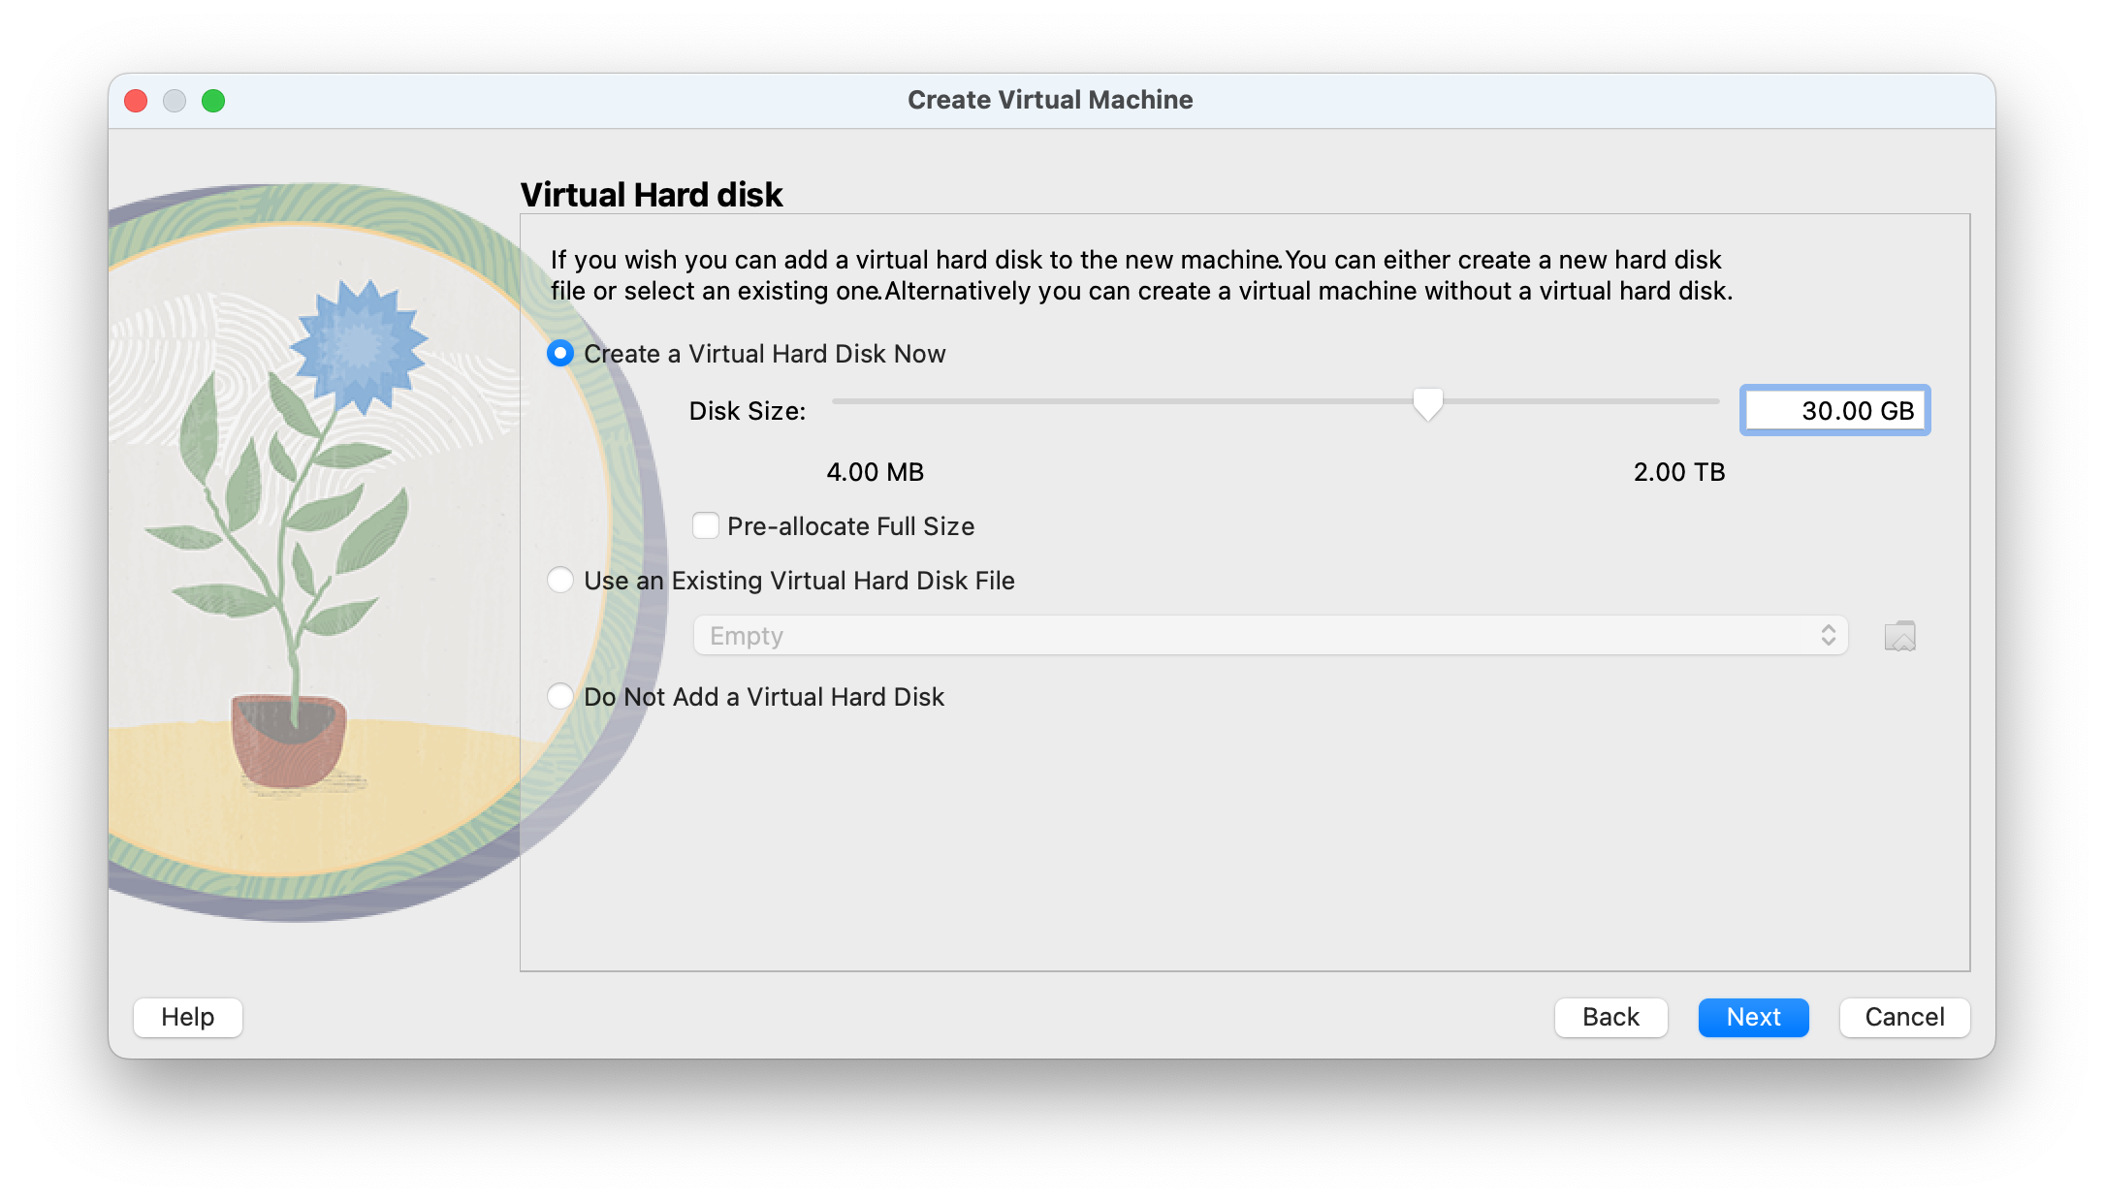
Task: Click the gray minimize window button
Action: (175, 101)
